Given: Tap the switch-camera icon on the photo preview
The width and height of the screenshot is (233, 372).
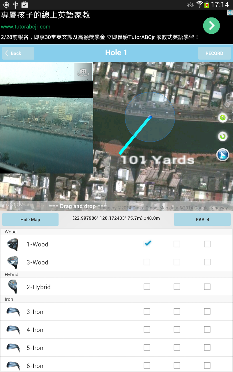Looking at the screenshot, I should point(83,71).
